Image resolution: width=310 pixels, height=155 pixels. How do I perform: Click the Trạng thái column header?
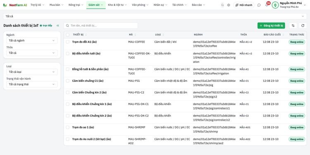click(297, 35)
